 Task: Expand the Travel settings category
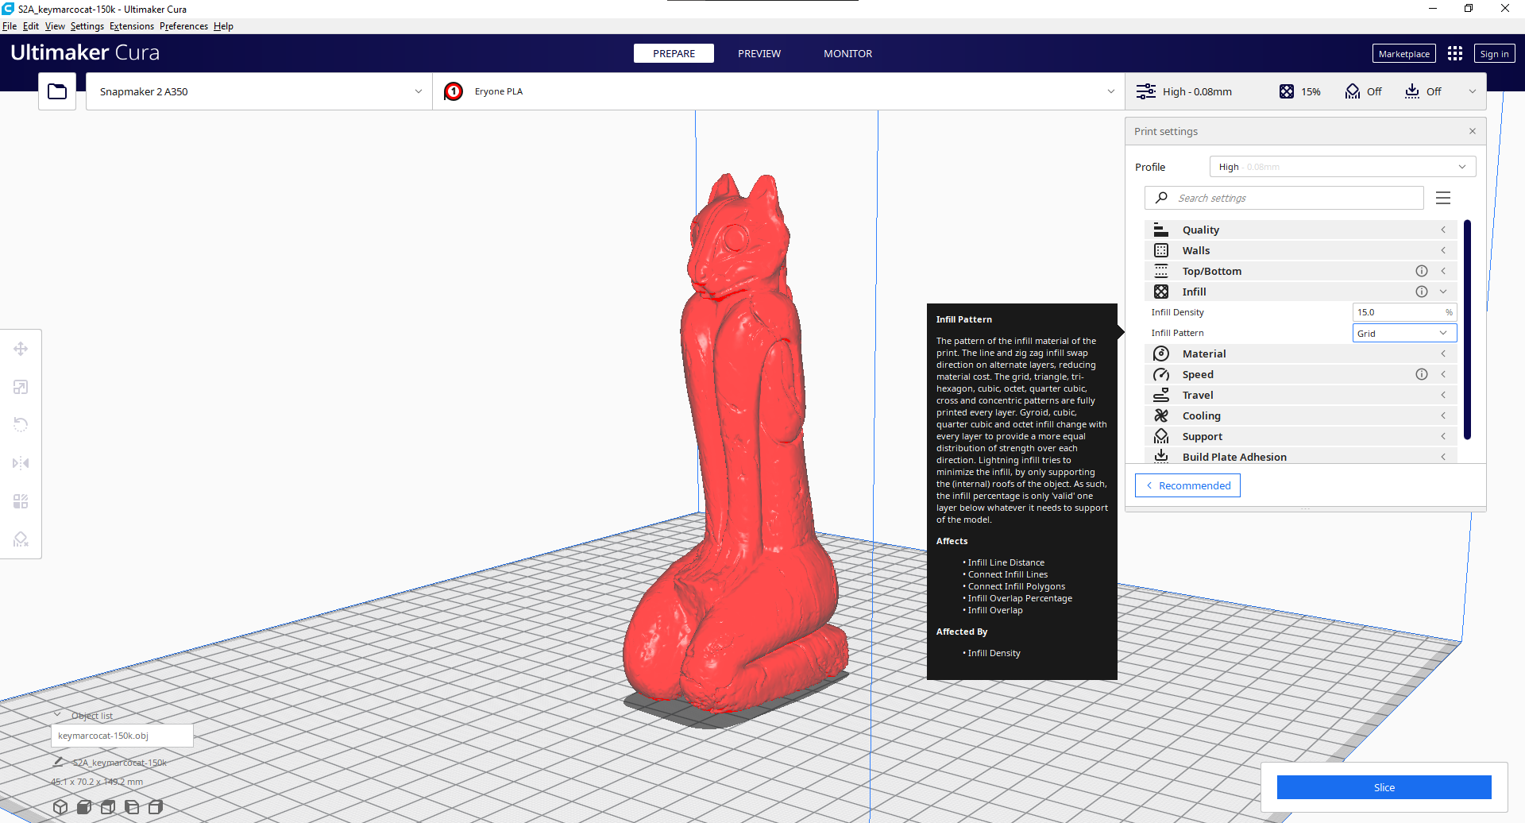[x=1301, y=395]
